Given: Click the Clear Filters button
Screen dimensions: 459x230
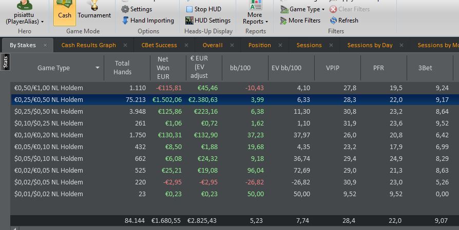Looking at the screenshot, I should pos(350,9).
